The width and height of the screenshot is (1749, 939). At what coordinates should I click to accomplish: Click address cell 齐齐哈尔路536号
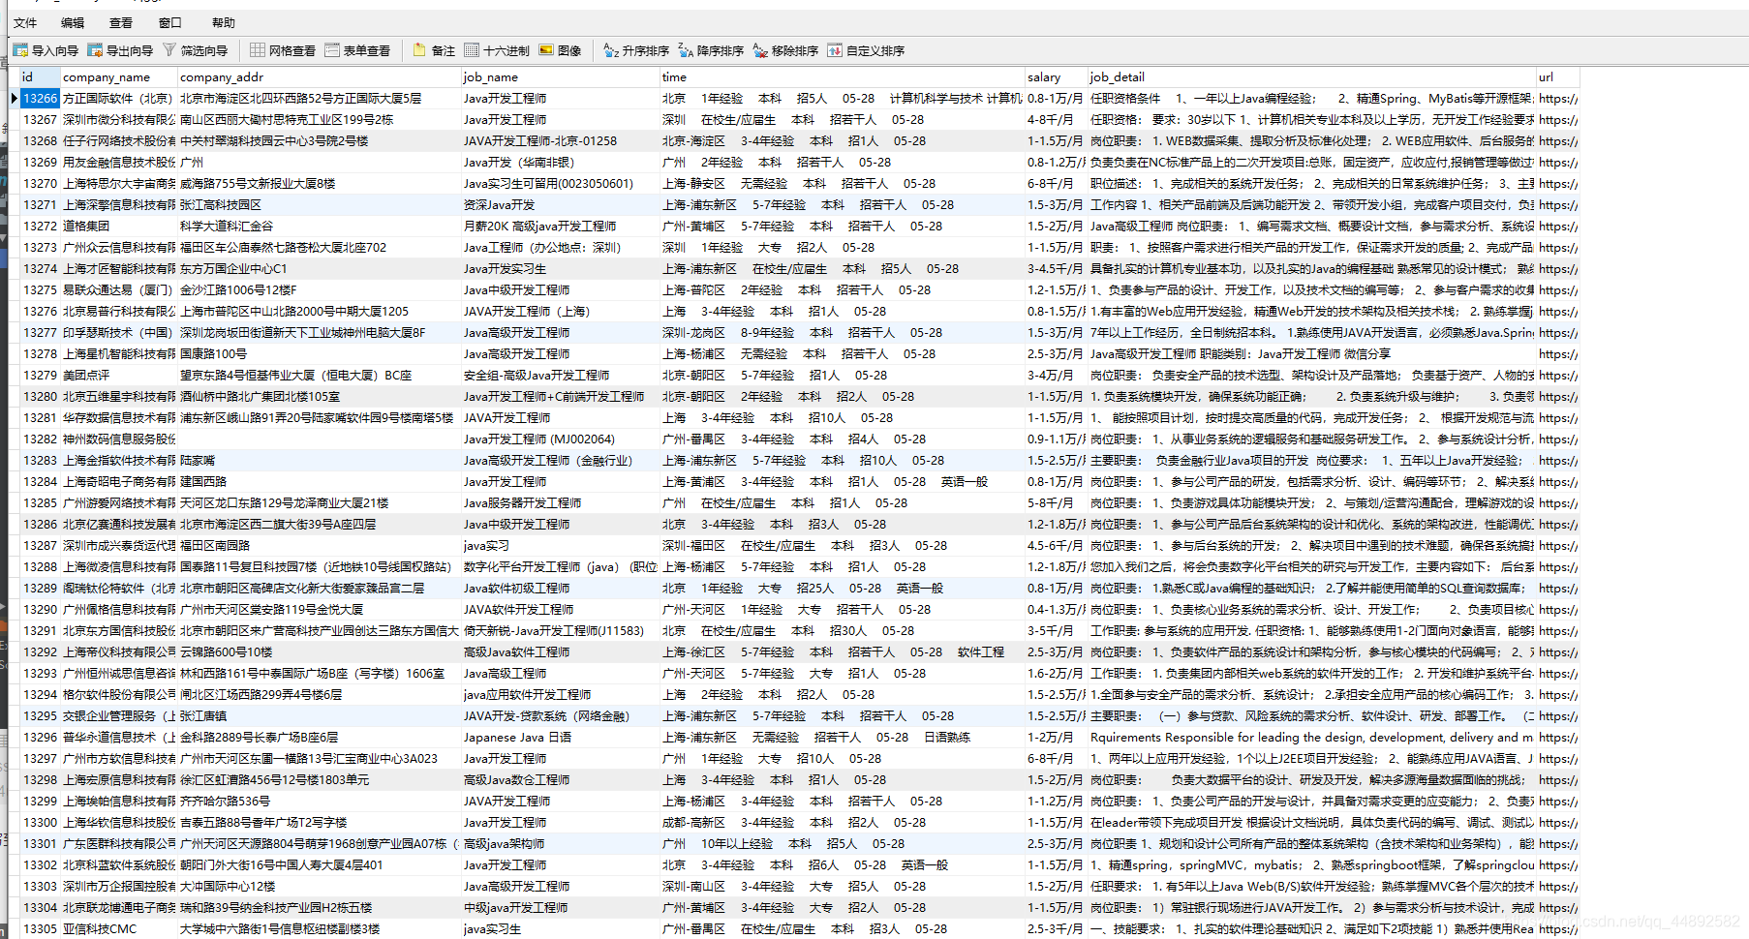point(319,801)
